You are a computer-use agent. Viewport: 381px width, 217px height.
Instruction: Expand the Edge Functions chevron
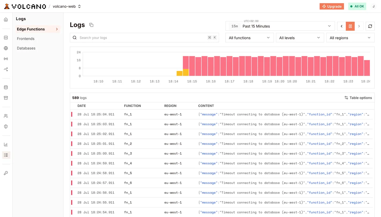[x=57, y=29]
